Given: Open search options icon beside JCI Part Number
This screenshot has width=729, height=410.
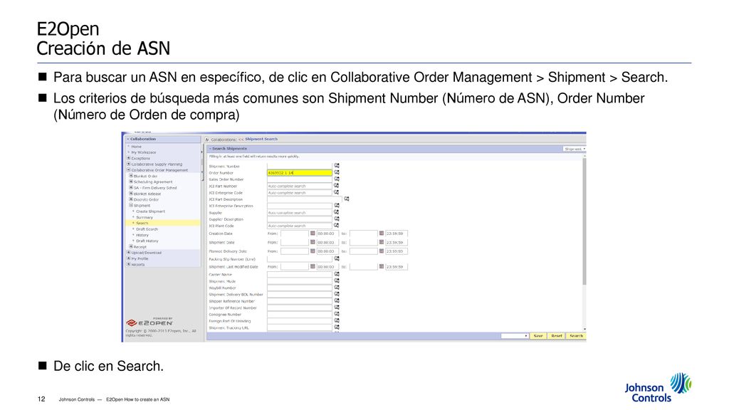Looking at the screenshot, I should coord(337,186).
